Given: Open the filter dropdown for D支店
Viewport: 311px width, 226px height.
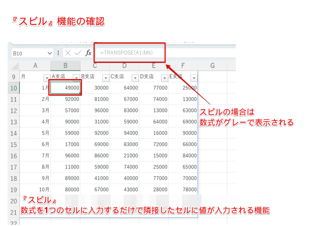Looking at the screenshot, I should 164,78.
